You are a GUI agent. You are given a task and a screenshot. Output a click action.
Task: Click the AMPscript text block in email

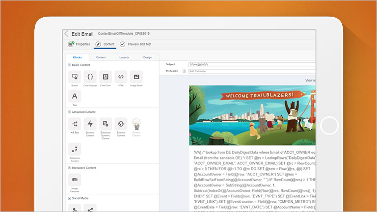coord(255,180)
